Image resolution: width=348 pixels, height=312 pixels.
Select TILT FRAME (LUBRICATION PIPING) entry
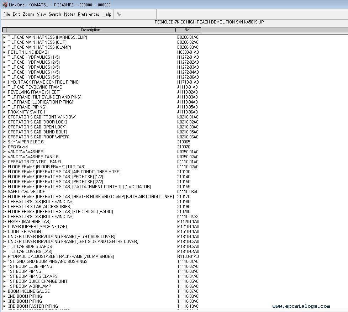click(x=41, y=102)
